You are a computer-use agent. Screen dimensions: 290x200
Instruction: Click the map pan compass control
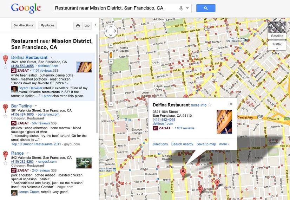111,31
